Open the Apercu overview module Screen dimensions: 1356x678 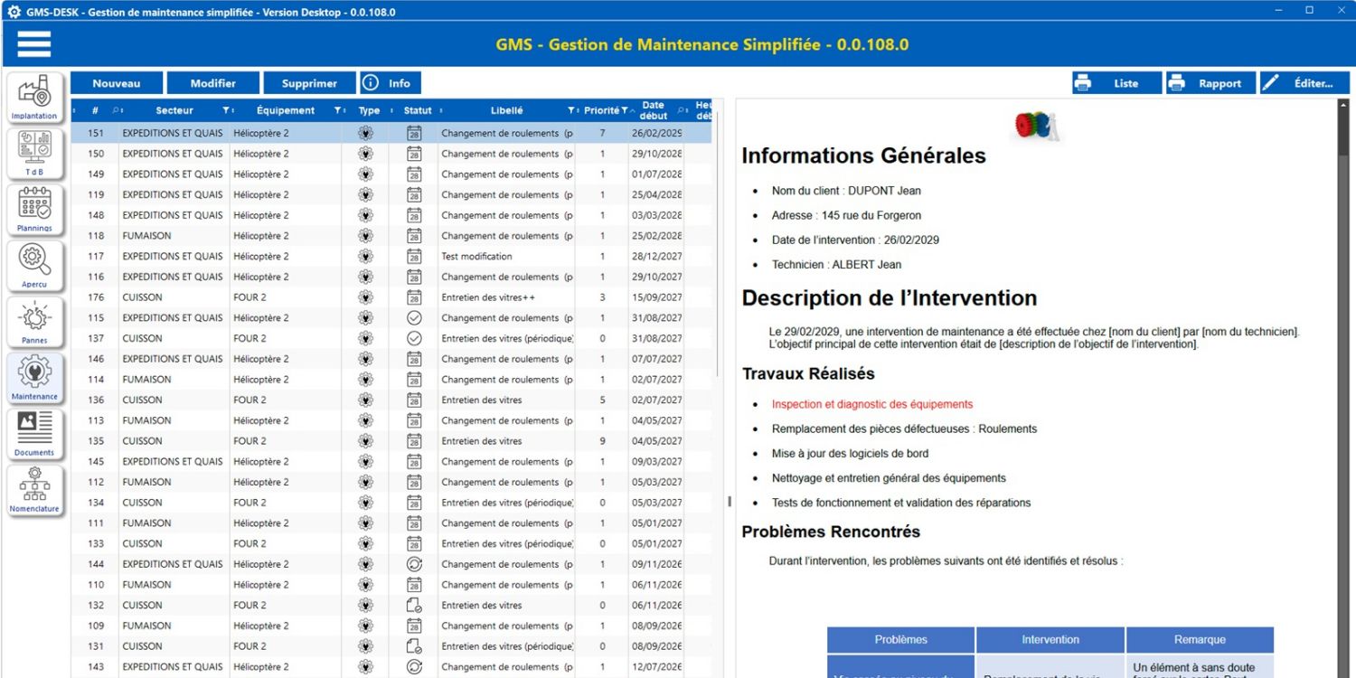point(34,265)
